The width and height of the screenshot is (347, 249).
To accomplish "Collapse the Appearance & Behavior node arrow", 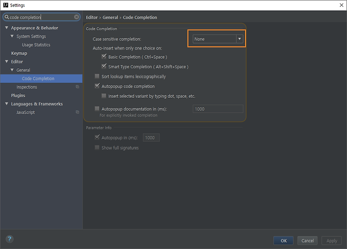I will (x=7, y=27).
